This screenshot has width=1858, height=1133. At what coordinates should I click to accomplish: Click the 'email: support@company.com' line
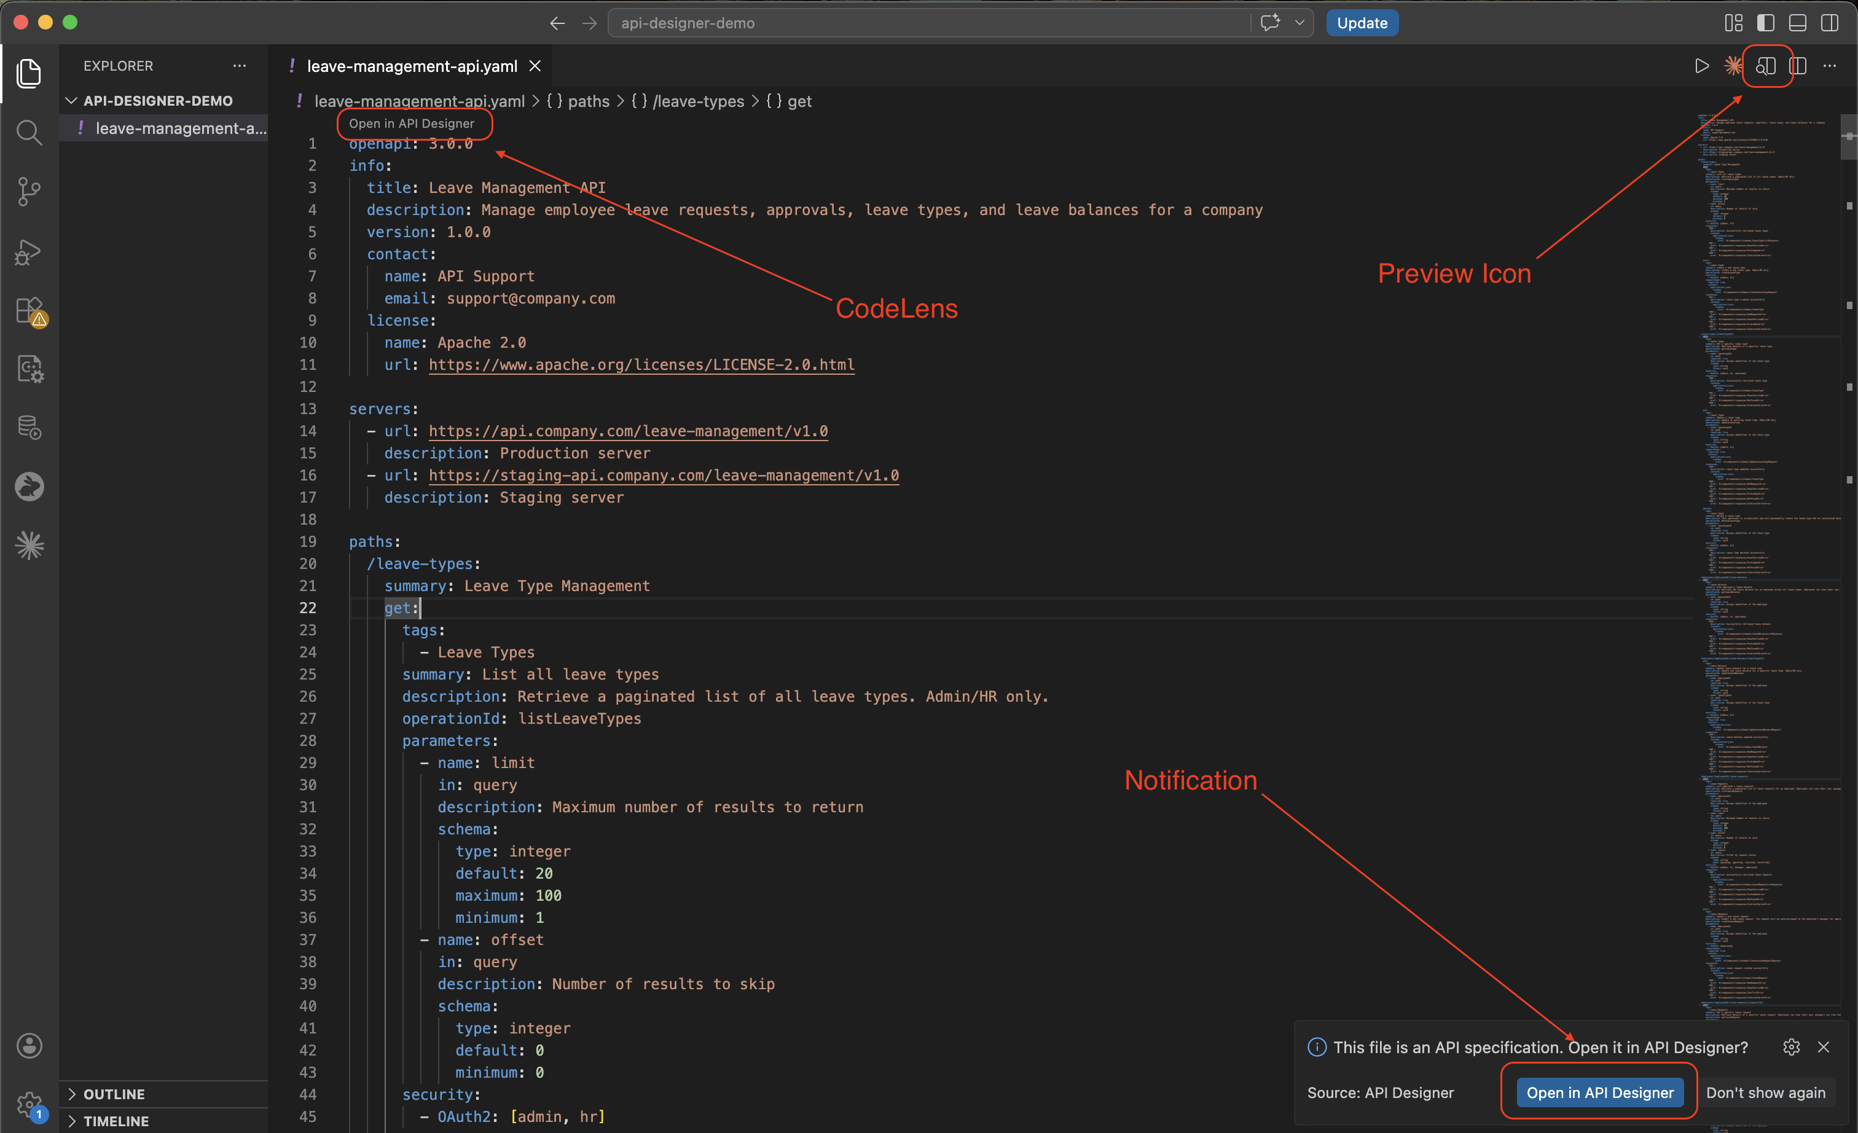click(500, 299)
